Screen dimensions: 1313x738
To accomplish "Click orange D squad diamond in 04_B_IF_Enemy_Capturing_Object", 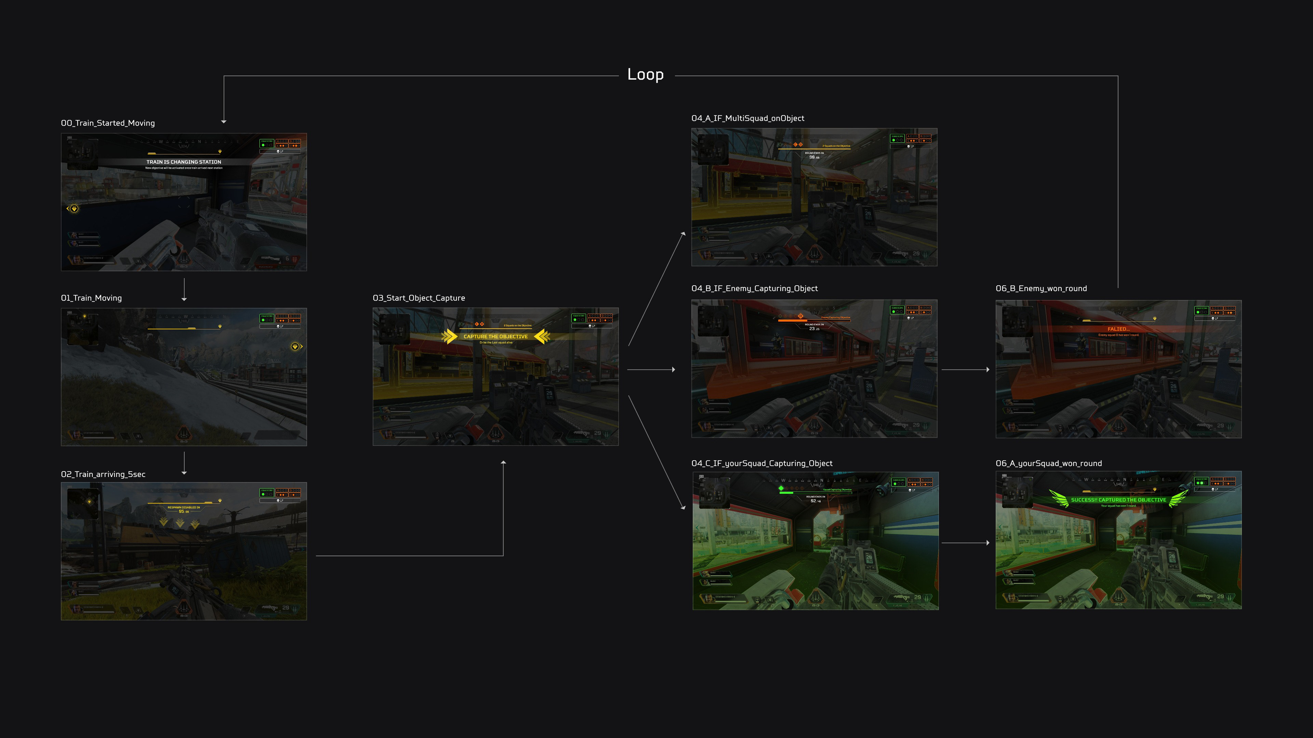I will point(800,316).
